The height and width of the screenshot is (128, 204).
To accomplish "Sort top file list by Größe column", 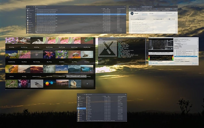I will pos(104,9).
